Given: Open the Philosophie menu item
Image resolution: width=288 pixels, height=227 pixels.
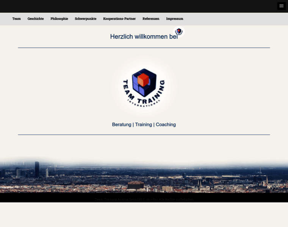Looking at the screenshot, I should (x=59, y=19).
